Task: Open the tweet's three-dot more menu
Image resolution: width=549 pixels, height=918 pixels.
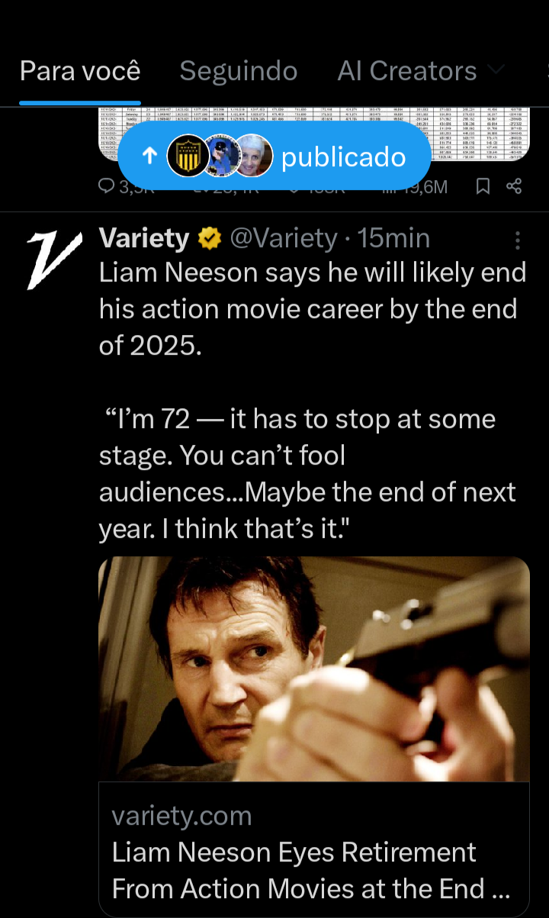Action: click(518, 240)
